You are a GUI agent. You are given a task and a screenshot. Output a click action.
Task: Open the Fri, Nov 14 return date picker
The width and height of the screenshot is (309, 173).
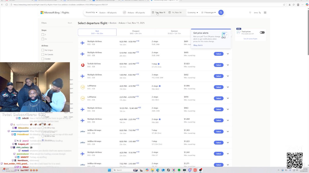pos(175,12)
